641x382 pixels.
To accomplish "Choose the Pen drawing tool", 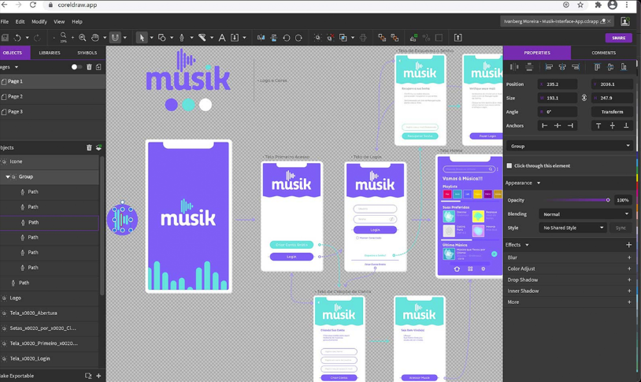I will [182, 38].
